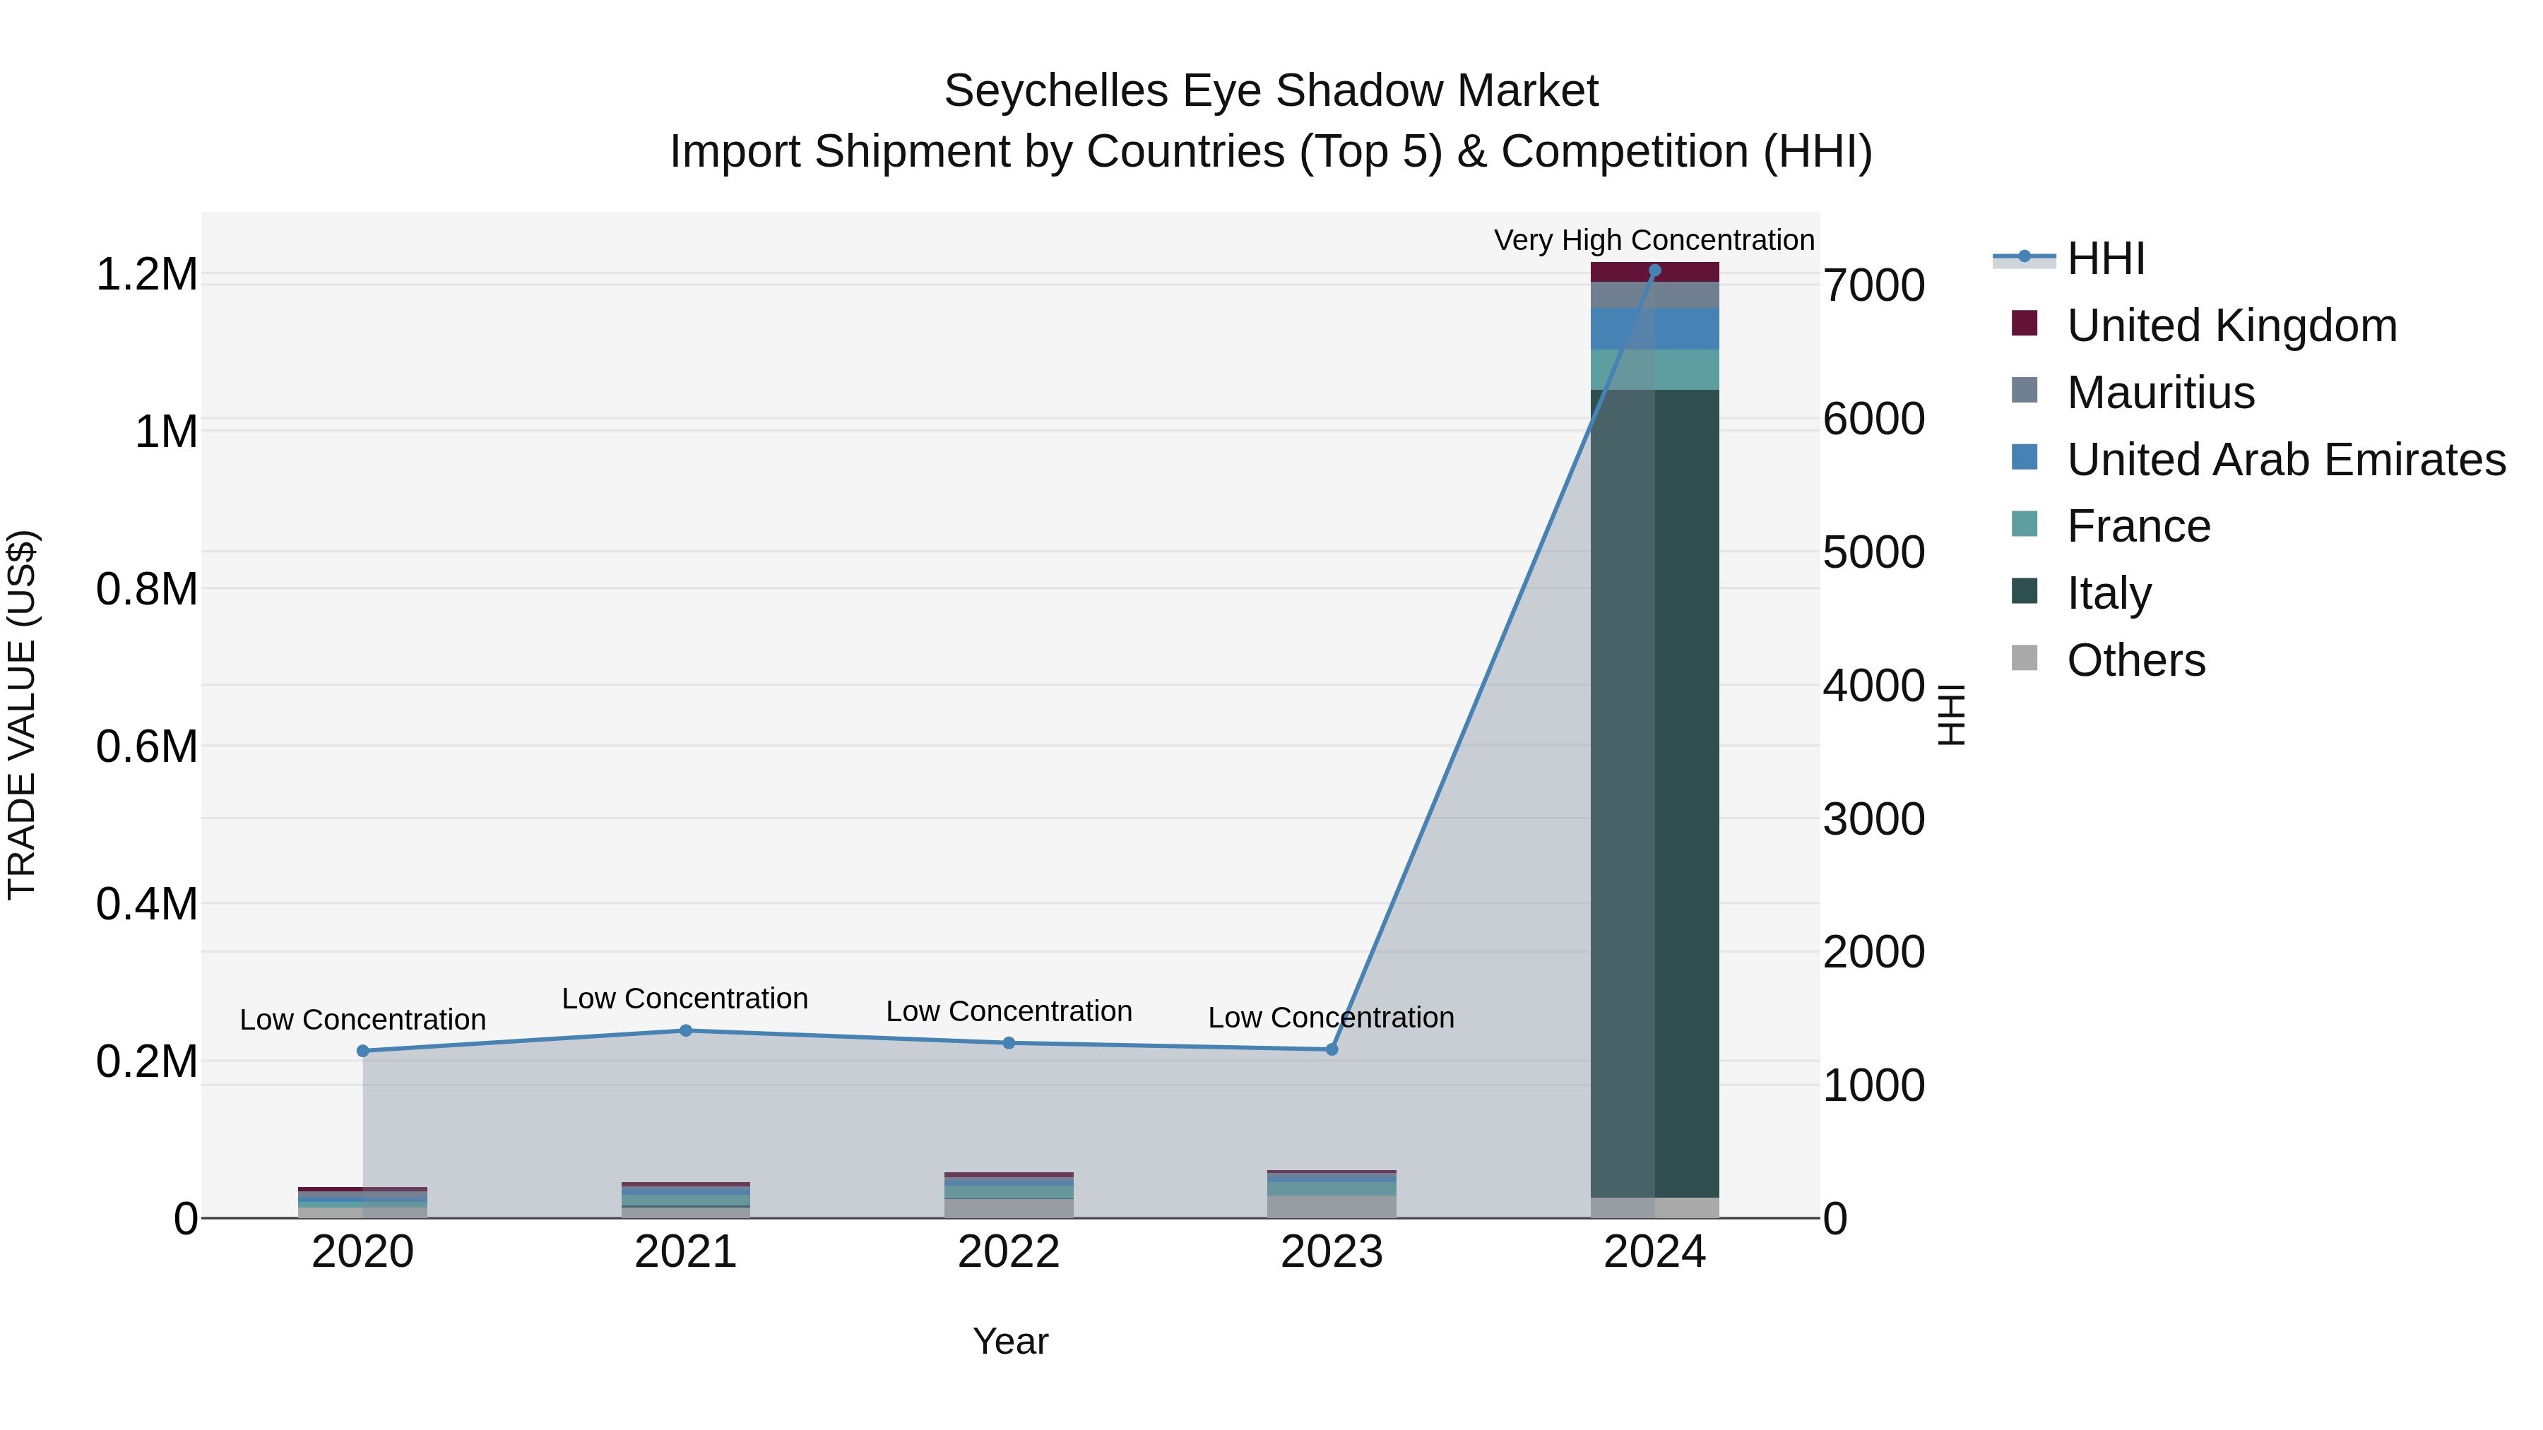Image resolution: width=2543 pixels, height=1430 pixels.
Task: Select the 2021 HHI data point
Action: click(686, 1030)
